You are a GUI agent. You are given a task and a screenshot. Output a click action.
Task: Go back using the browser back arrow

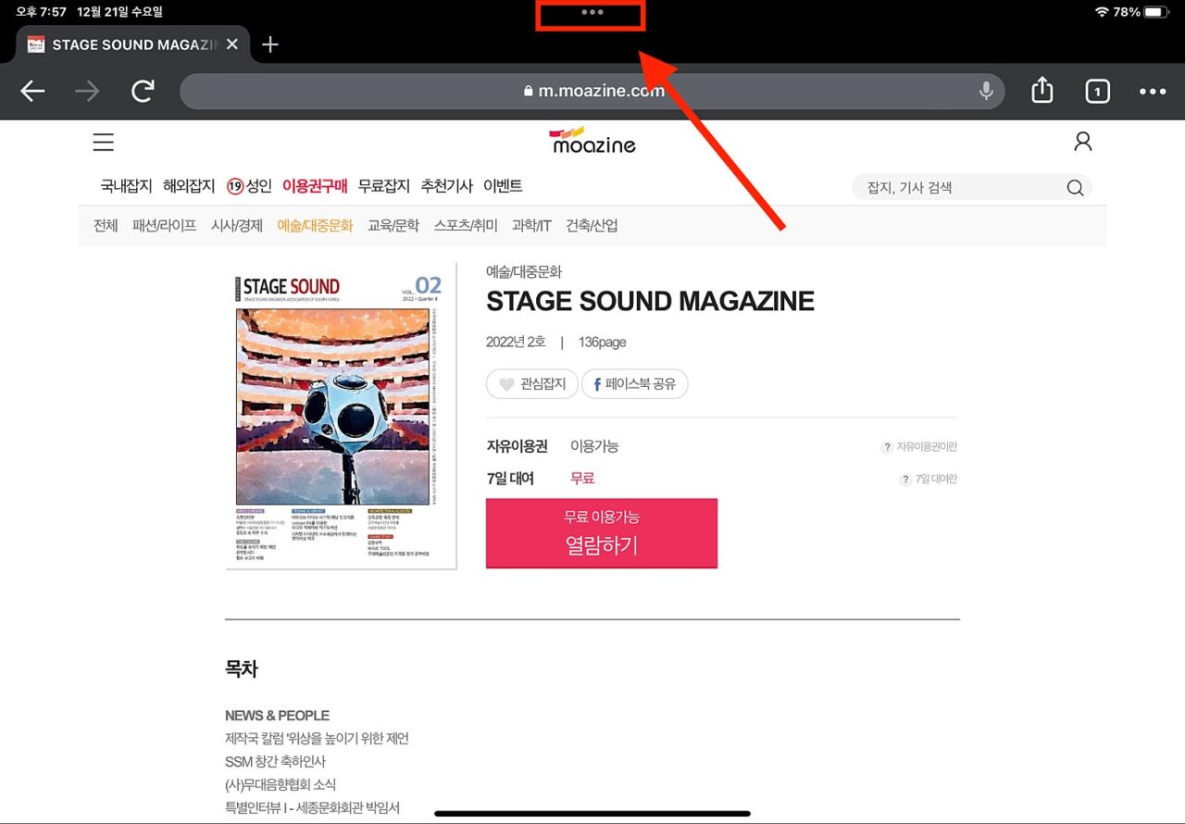click(x=32, y=91)
